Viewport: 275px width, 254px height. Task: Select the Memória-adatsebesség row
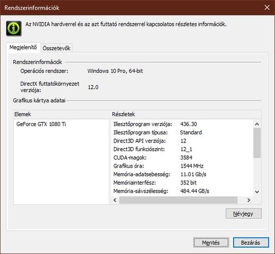pos(182,174)
